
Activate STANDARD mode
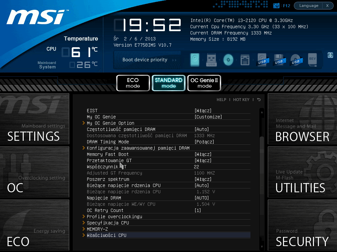(169, 83)
